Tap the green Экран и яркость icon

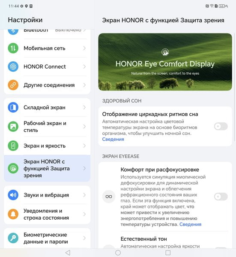13,146
